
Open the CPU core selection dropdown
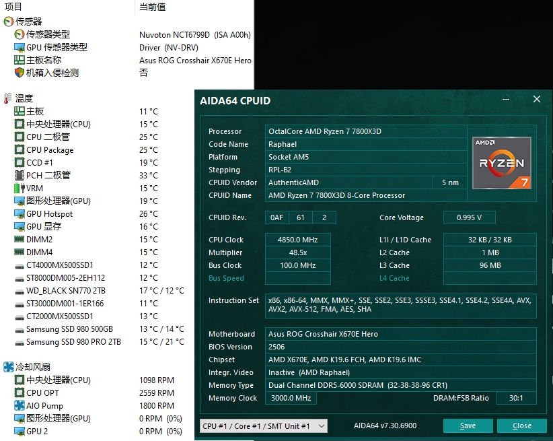(x=264, y=426)
